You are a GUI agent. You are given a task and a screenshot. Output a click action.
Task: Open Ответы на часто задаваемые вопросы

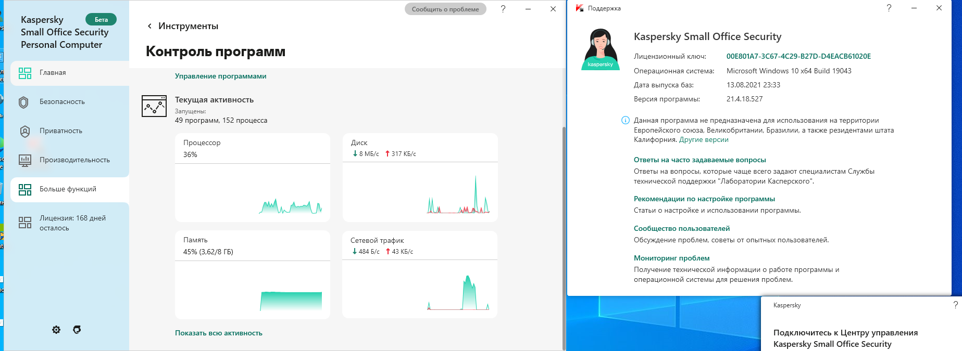point(699,160)
